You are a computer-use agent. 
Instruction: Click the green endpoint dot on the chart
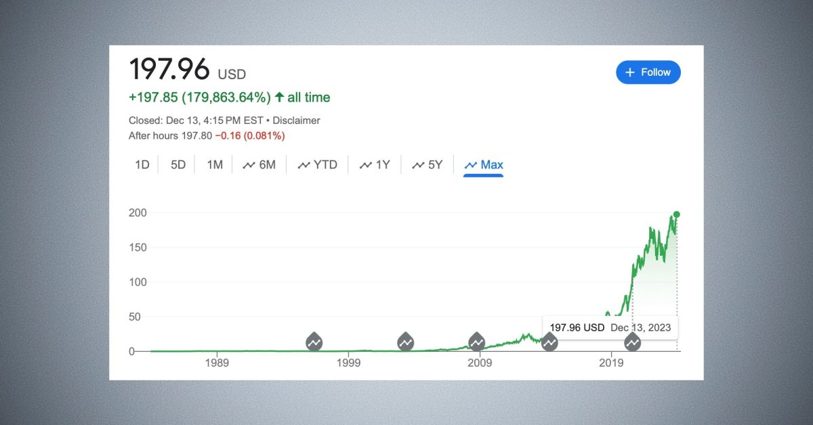pyautogui.click(x=676, y=215)
